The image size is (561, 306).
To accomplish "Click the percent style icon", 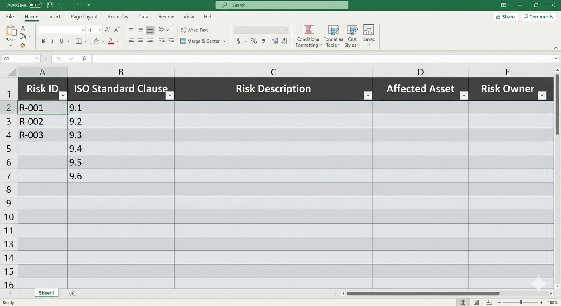I will pos(253,41).
